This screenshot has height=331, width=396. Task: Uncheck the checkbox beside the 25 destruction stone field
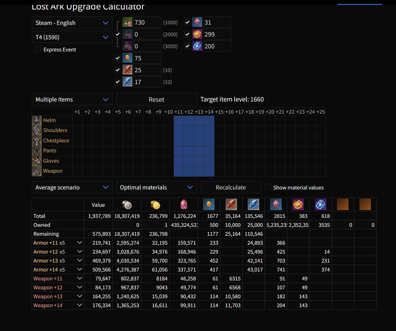(118, 70)
